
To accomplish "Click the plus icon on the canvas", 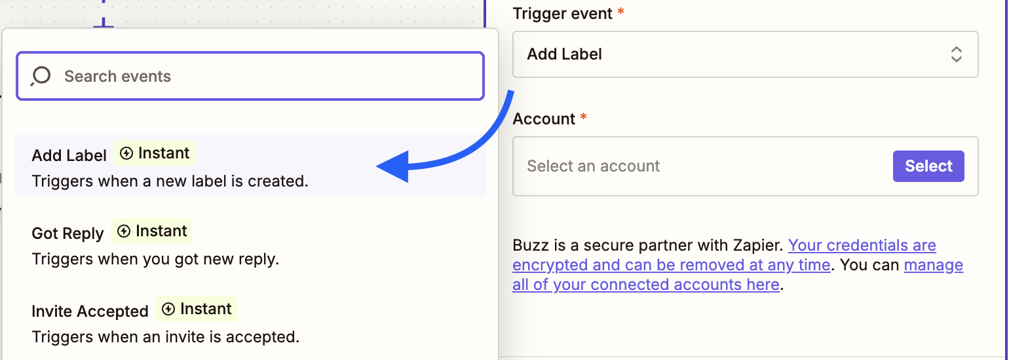I will point(104,24).
